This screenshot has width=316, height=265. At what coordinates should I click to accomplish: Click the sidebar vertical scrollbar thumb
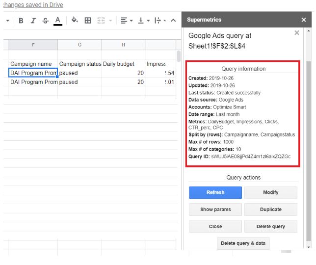(309, 151)
